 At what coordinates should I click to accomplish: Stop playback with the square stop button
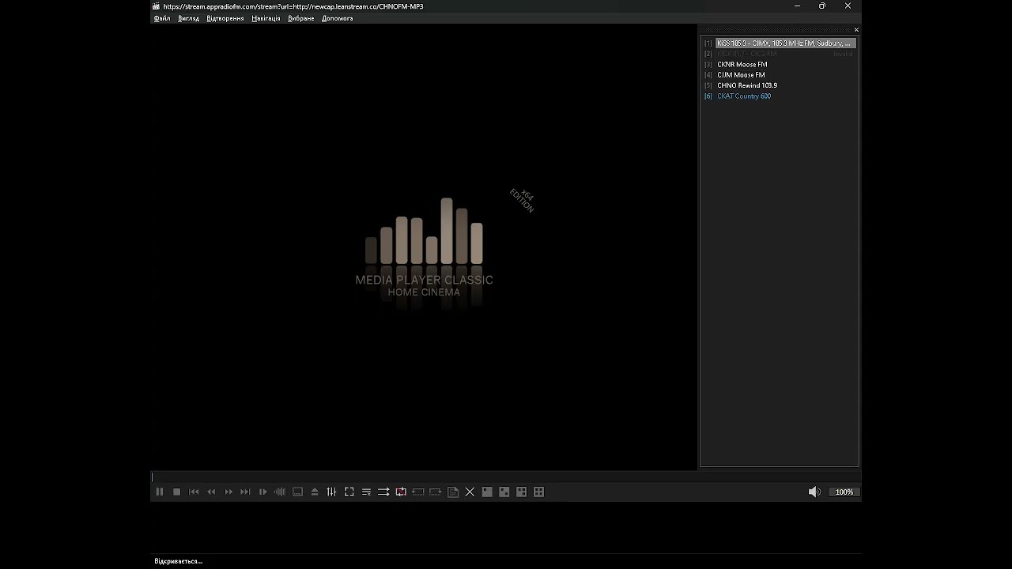click(177, 492)
